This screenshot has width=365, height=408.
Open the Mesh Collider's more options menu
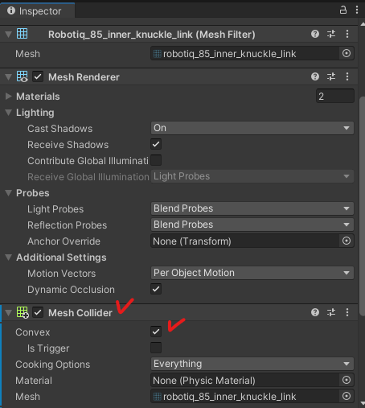(x=347, y=312)
